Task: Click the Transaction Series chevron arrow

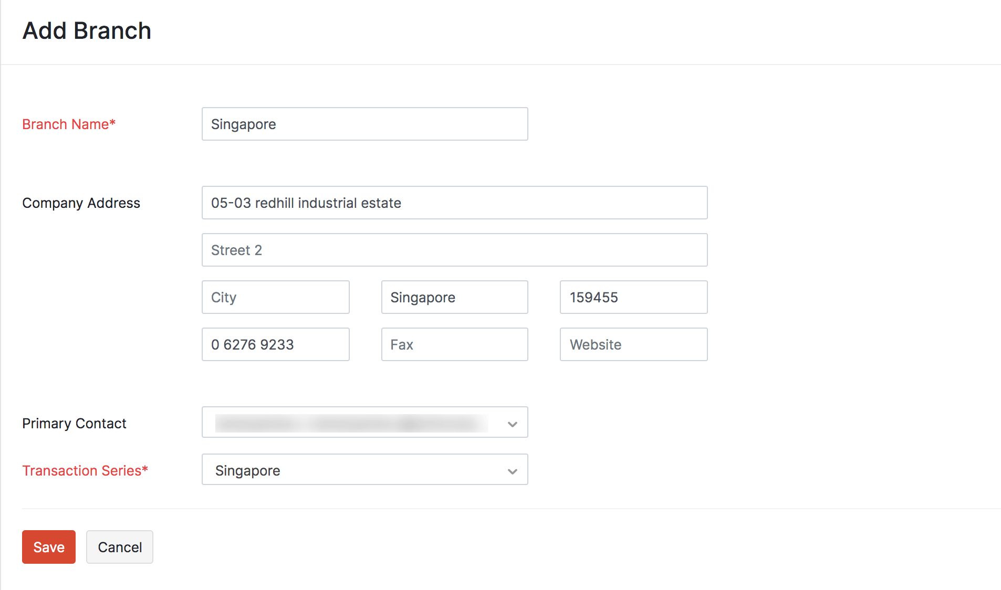Action: 513,471
